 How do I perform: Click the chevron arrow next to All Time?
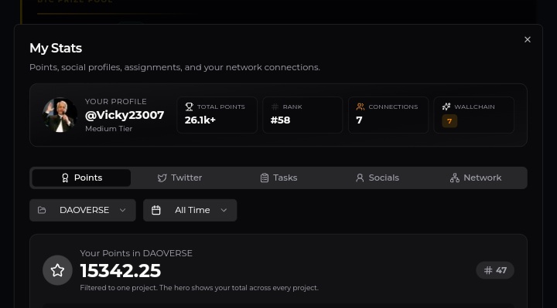[x=224, y=210]
